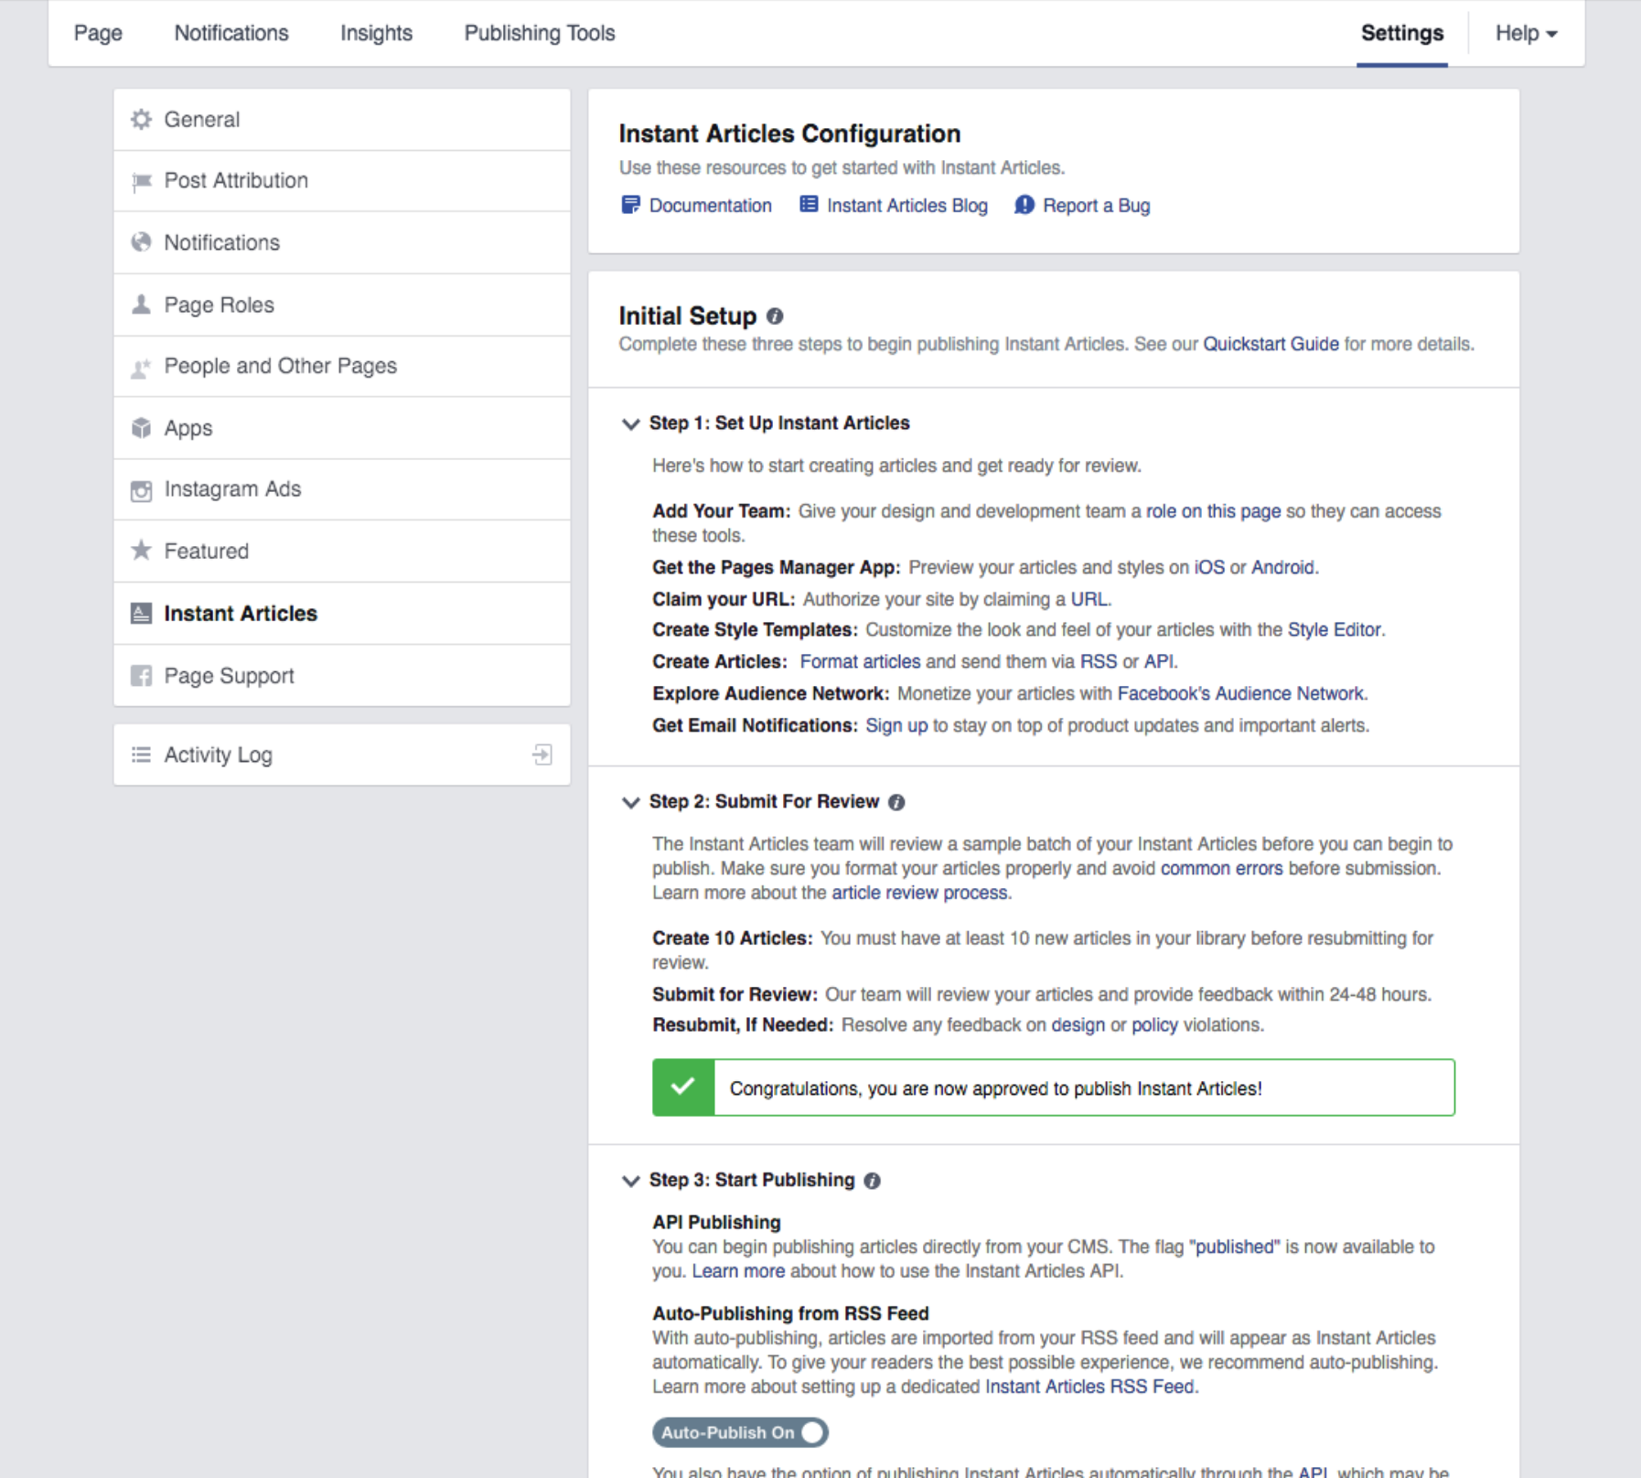Click the Documentation icon
This screenshot has height=1478, width=1641.
point(630,205)
